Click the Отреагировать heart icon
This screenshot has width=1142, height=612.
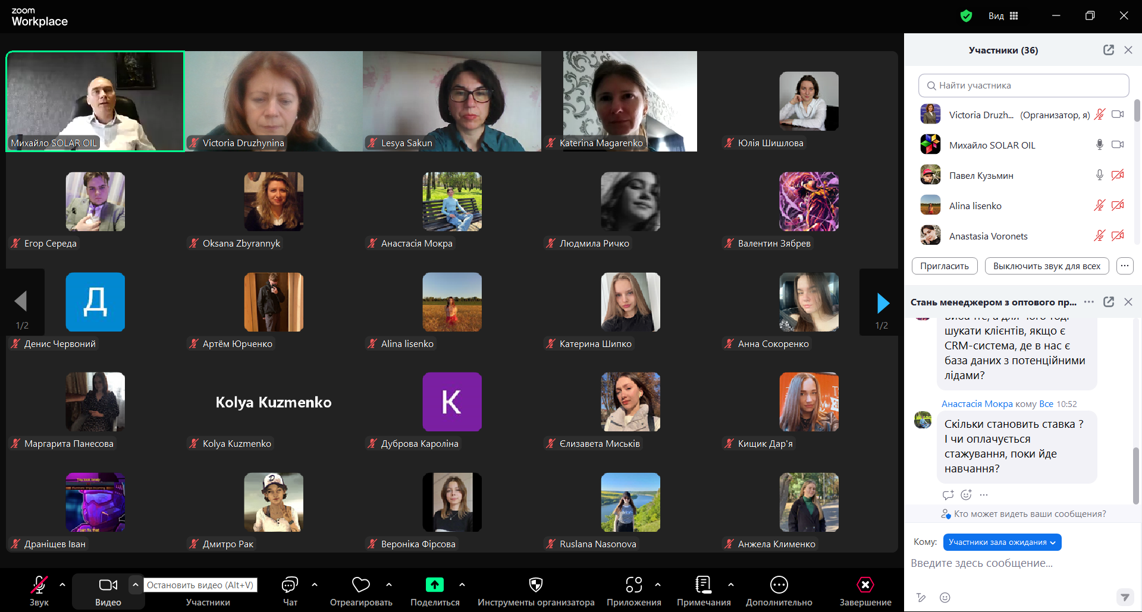361,585
